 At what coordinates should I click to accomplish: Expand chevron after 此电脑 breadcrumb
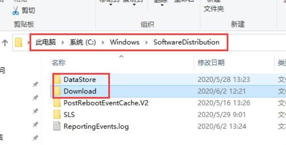click(x=63, y=42)
